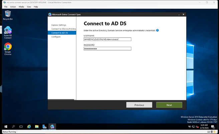Select the Express Settings step

(x=59, y=25)
